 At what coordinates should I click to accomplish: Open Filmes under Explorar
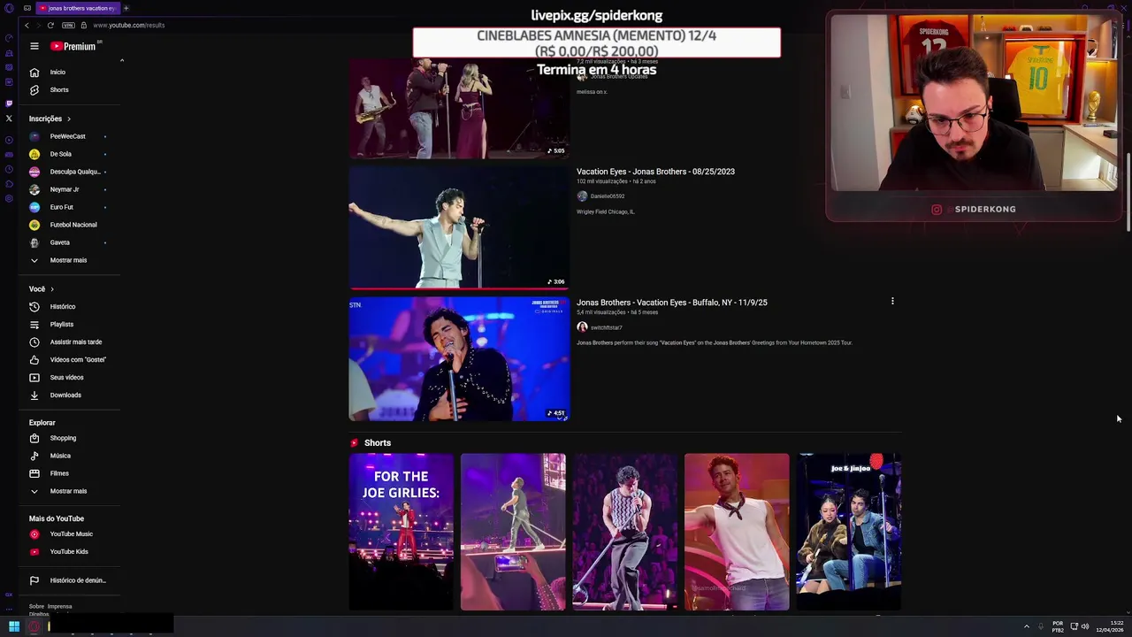59,473
